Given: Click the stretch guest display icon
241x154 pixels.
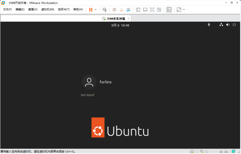Looking at the screenshot, I should click(179, 10).
